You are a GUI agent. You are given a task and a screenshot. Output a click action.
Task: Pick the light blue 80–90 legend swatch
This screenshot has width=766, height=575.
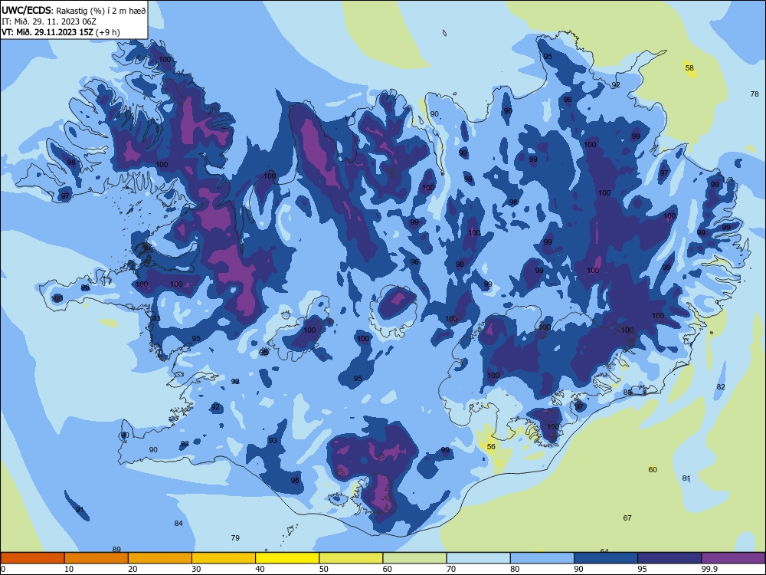pos(542,558)
